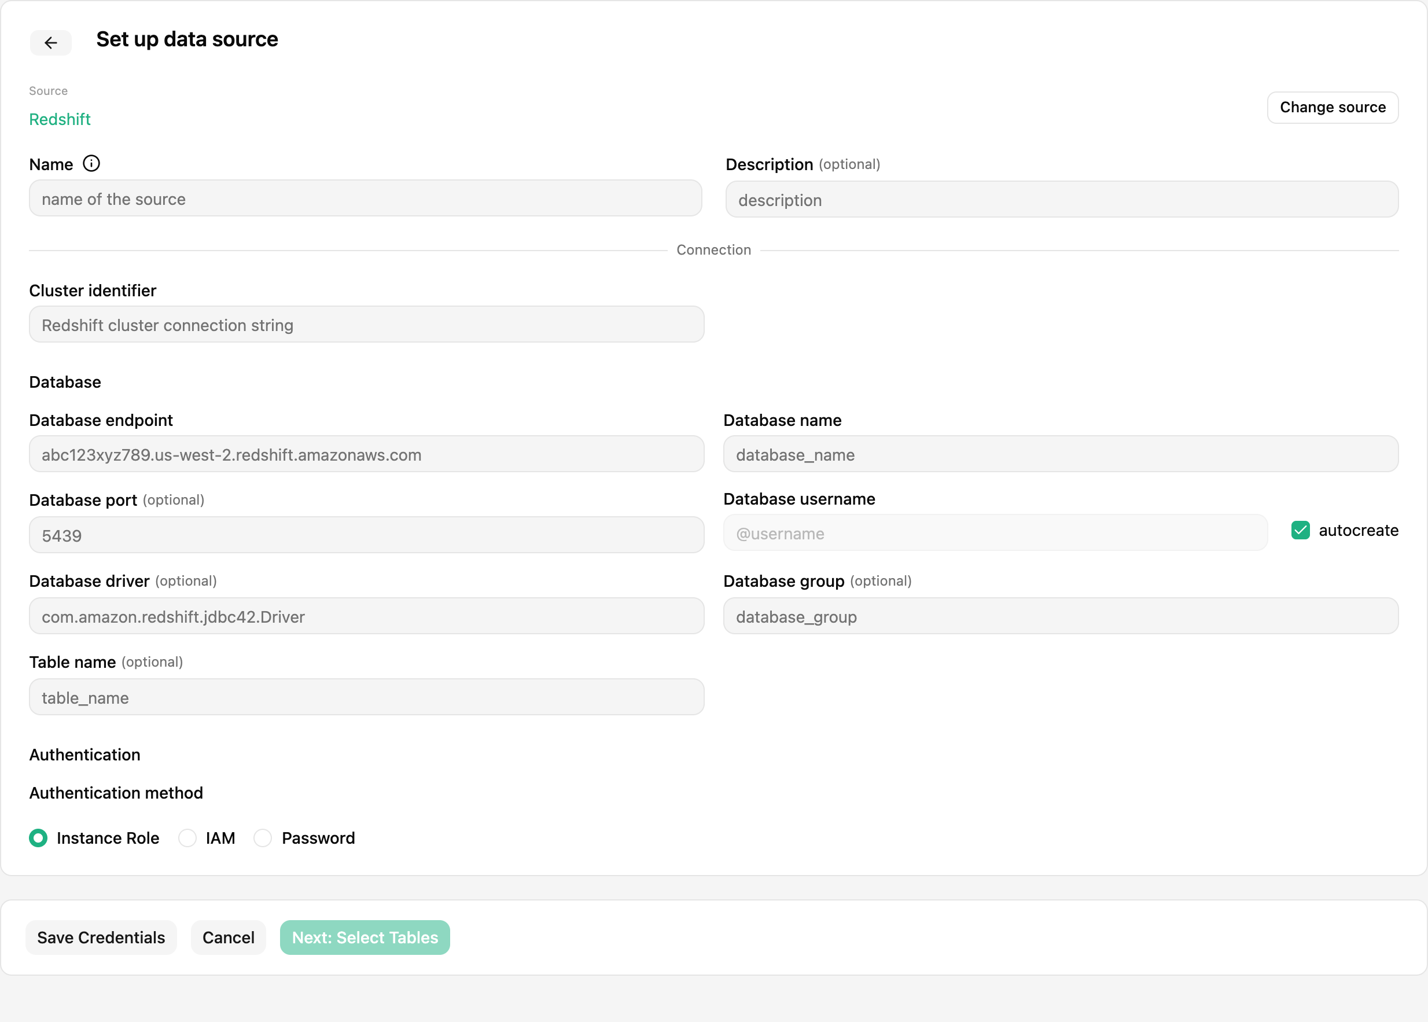Click the Database port field

click(x=367, y=535)
